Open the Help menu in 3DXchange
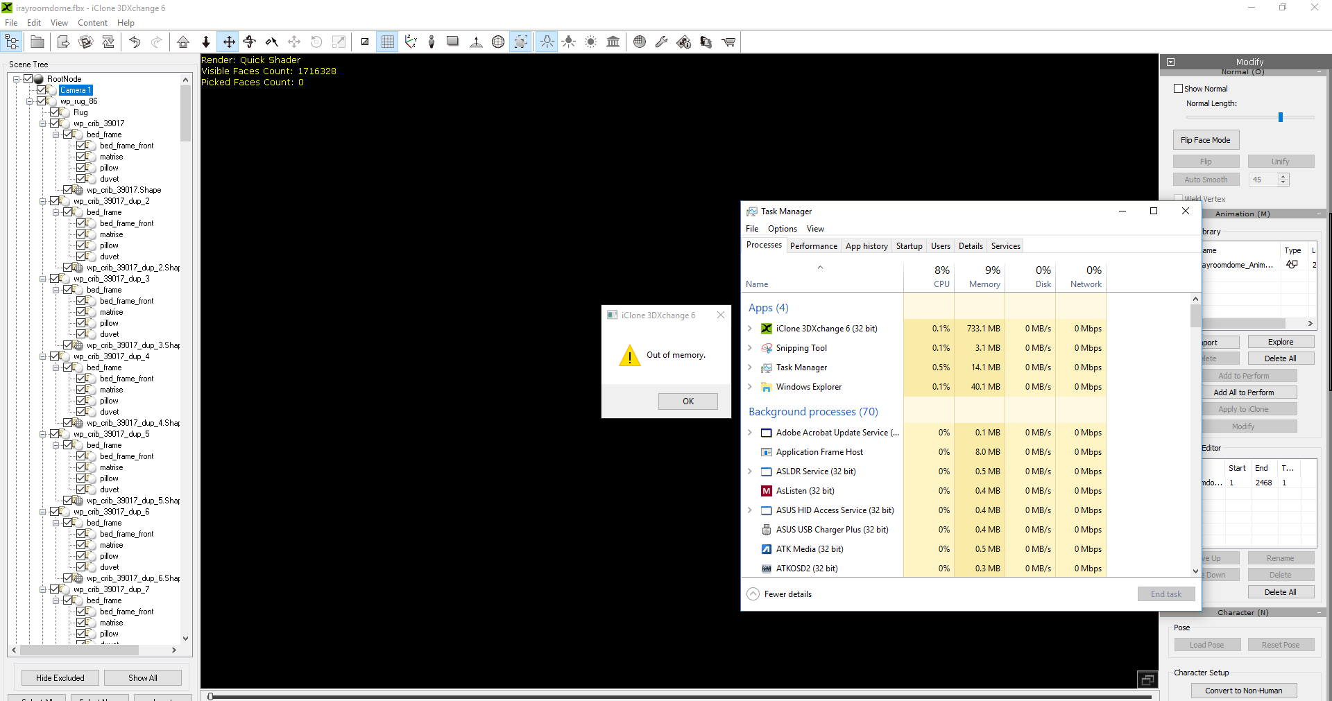This screenshot has height=701, width=1332. pyautogui.click(x=126, y=23)
